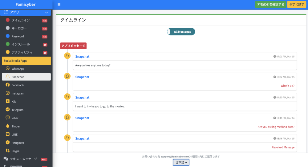Open Snapchat link on 11:46 PM message
This screenshot has height=167, width=308.
82,118
